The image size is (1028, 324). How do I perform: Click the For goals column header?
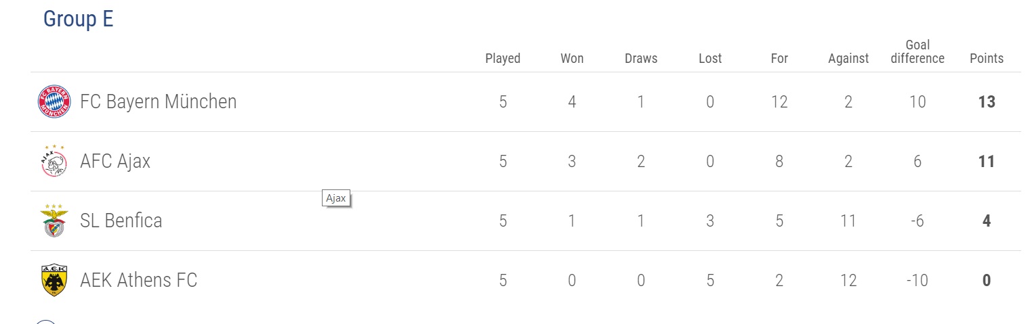click(779, 58)
